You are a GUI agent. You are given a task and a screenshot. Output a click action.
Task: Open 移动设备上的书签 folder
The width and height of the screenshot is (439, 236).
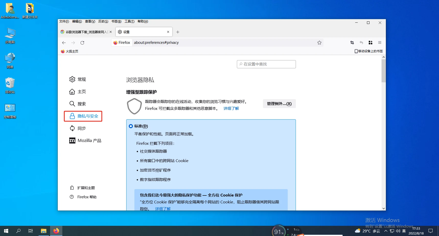point(369,51)
